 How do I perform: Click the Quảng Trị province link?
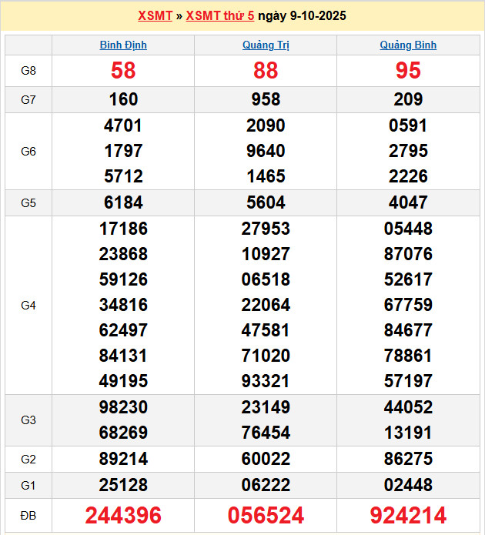[266, 45]
